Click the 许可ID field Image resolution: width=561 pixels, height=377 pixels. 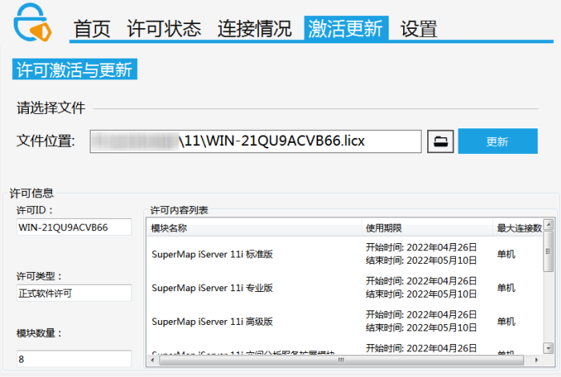(x=74, y=227)
